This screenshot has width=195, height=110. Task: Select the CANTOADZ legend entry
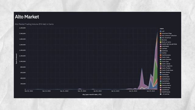[164, 46]
